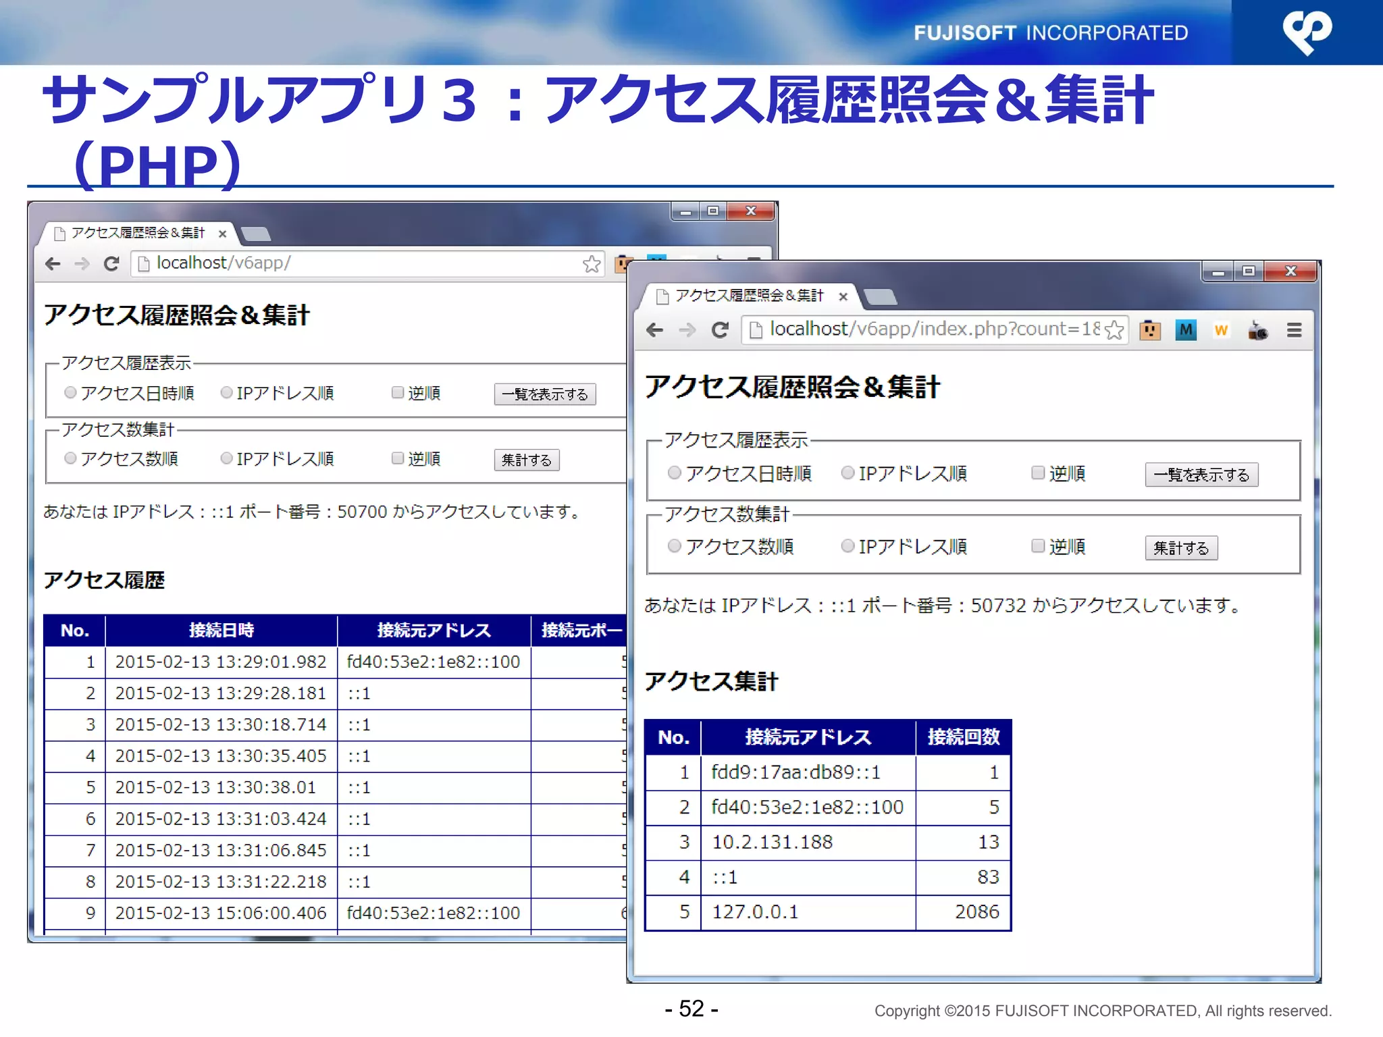The height and width of the screenshot is (1037, 1383).
Task: Click timestamp 2015-02-13 15:06:00.406
Action: [221, 913]
